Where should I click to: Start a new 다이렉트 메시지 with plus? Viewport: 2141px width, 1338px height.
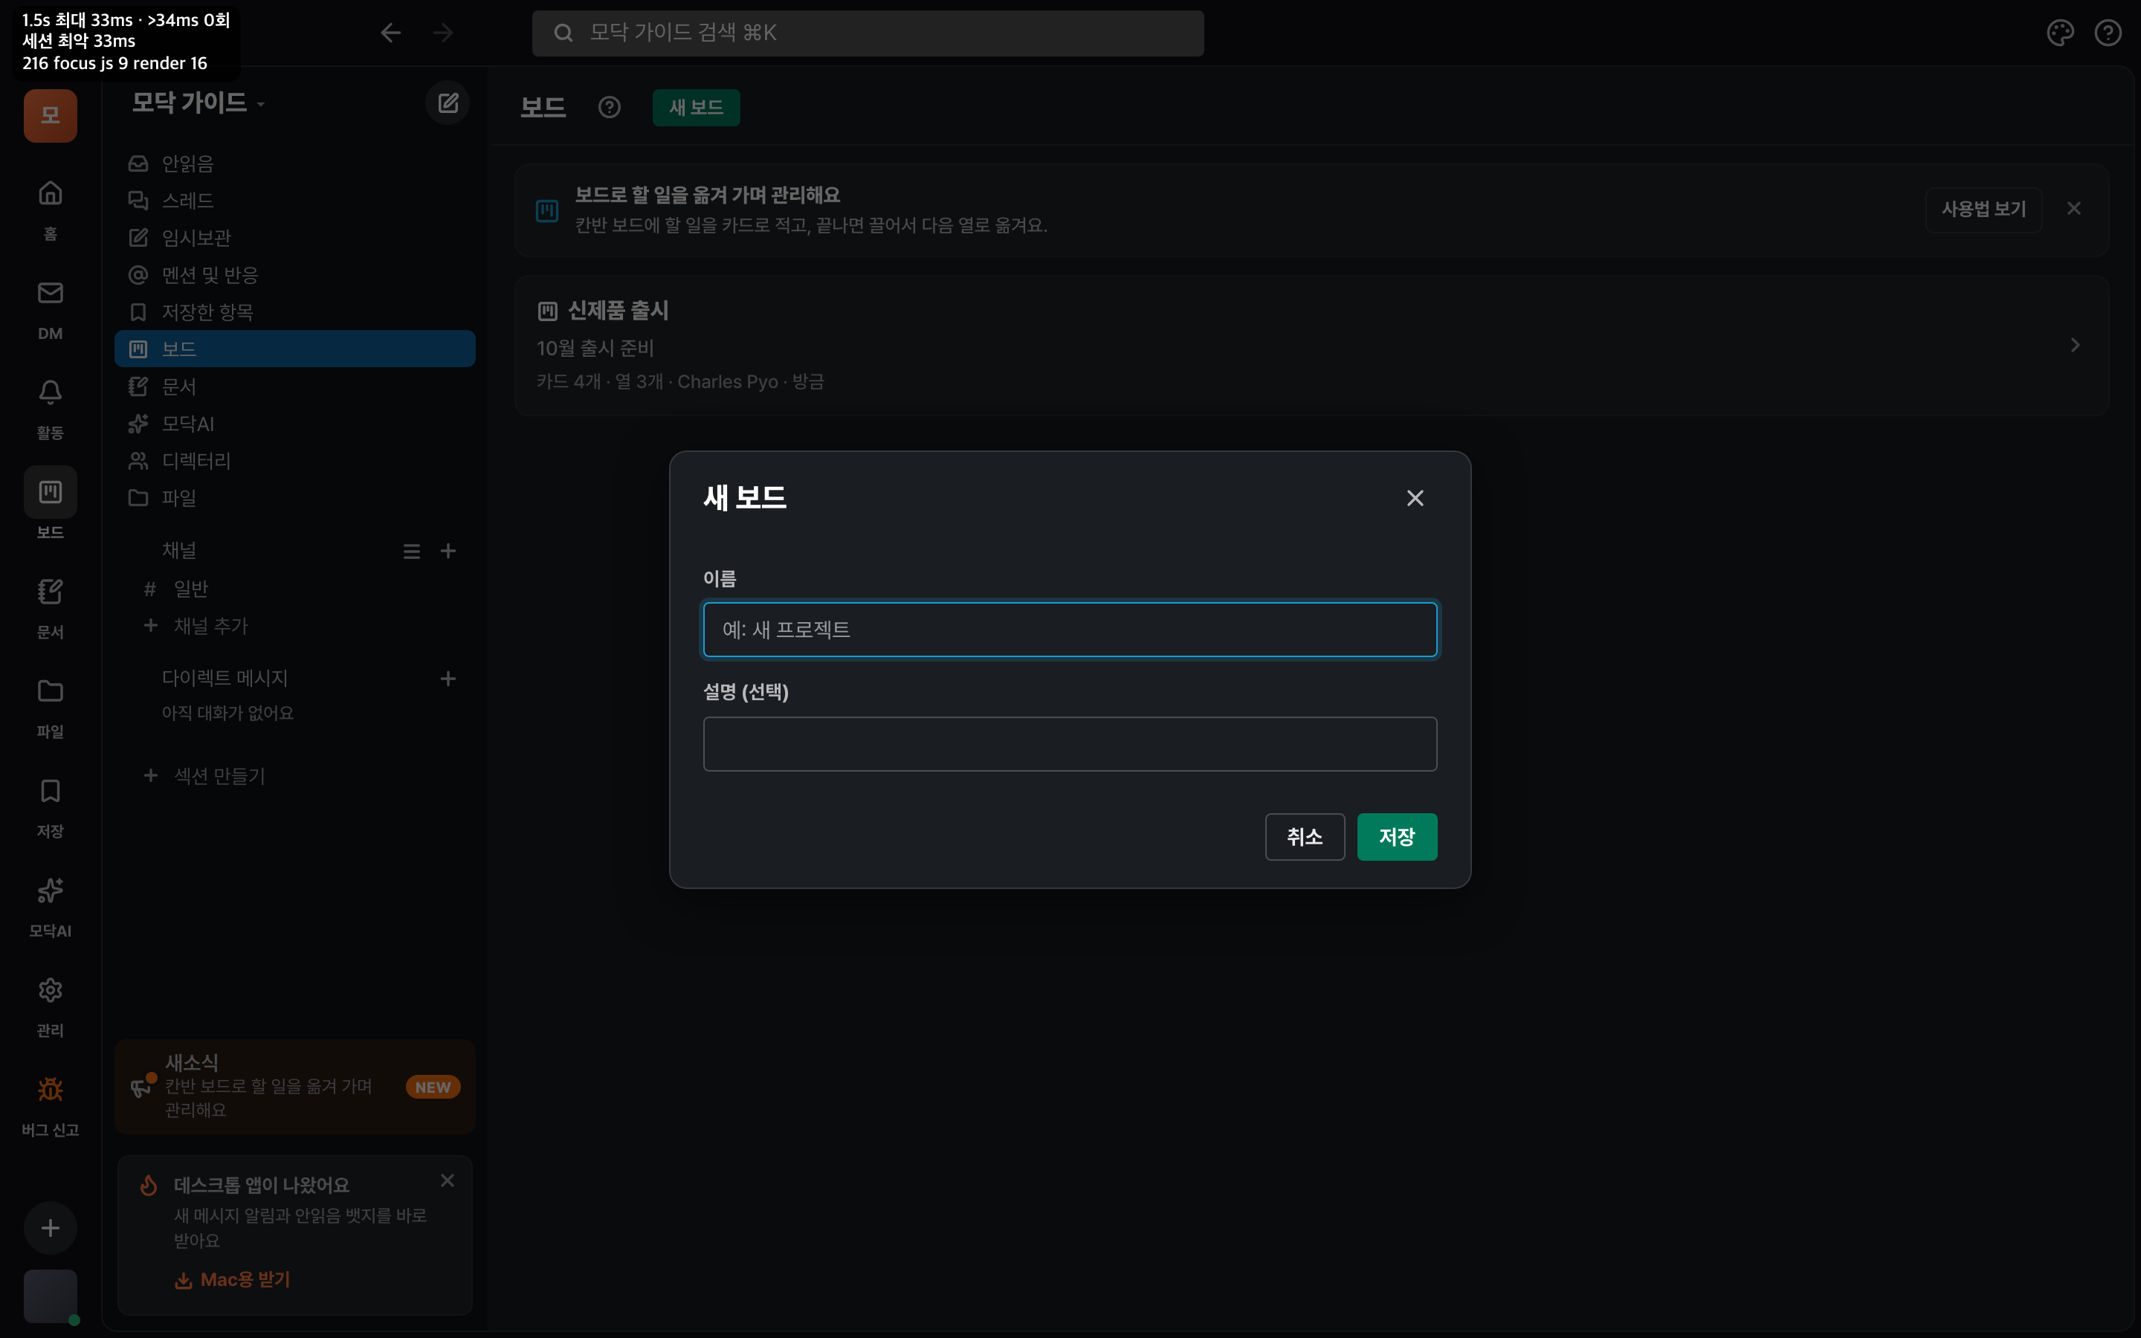448,679
